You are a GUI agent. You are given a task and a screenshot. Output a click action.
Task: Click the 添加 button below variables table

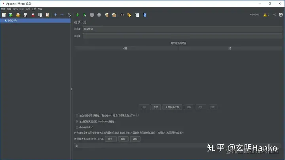(x=156, y=107)
